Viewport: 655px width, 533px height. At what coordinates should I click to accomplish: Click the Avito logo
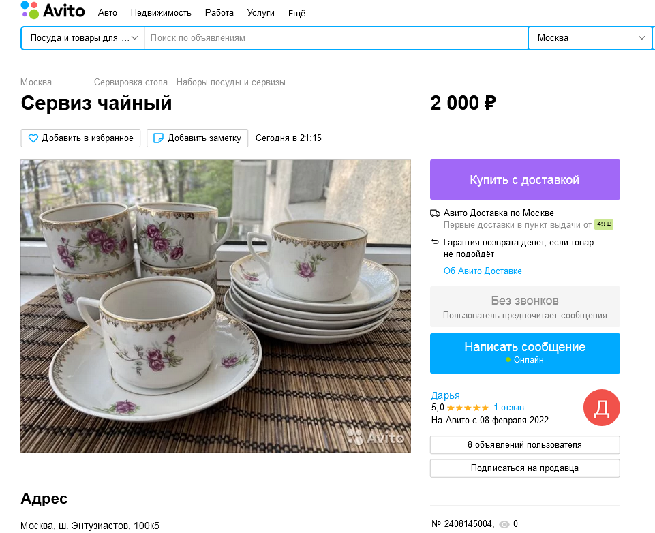pyautogui.click(x=52, y=11)
